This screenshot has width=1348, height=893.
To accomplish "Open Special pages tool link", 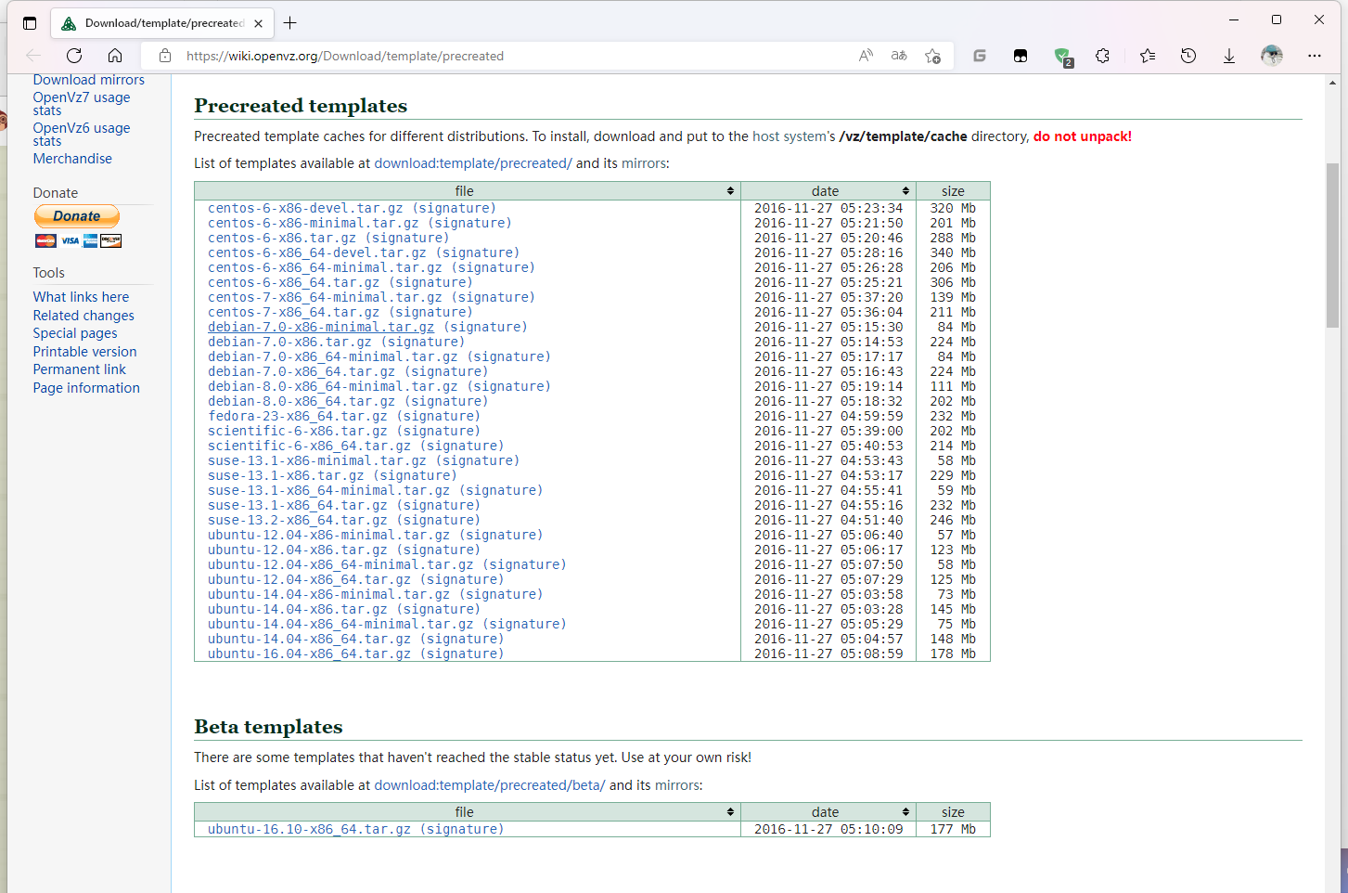I will (x=75, y=333).
